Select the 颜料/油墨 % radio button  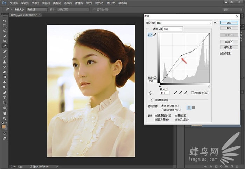point(162,110)
